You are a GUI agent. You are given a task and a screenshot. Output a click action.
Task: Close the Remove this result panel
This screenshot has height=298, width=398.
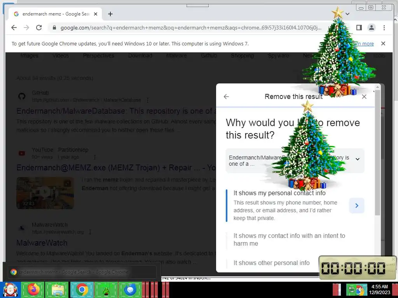[x=364, y=97]
